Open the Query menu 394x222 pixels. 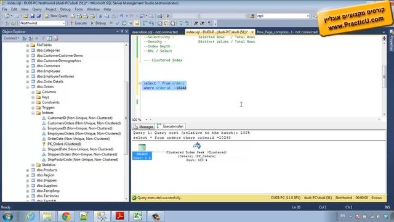pyautogui.click(x=37, y=9)
